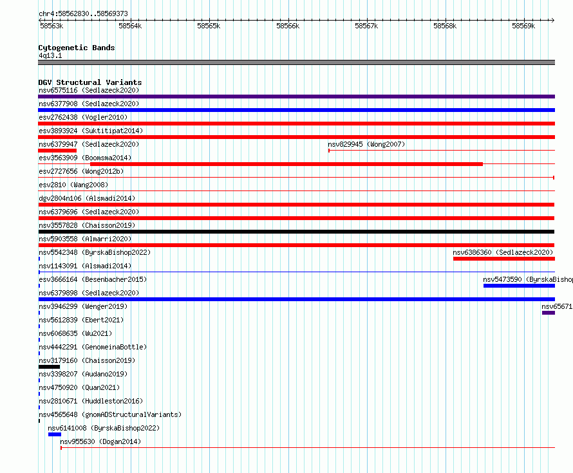Viewport: 573px width, 473px height.
Task: Click the 58564k ruler tick label
Action: (x=130, y=26)
